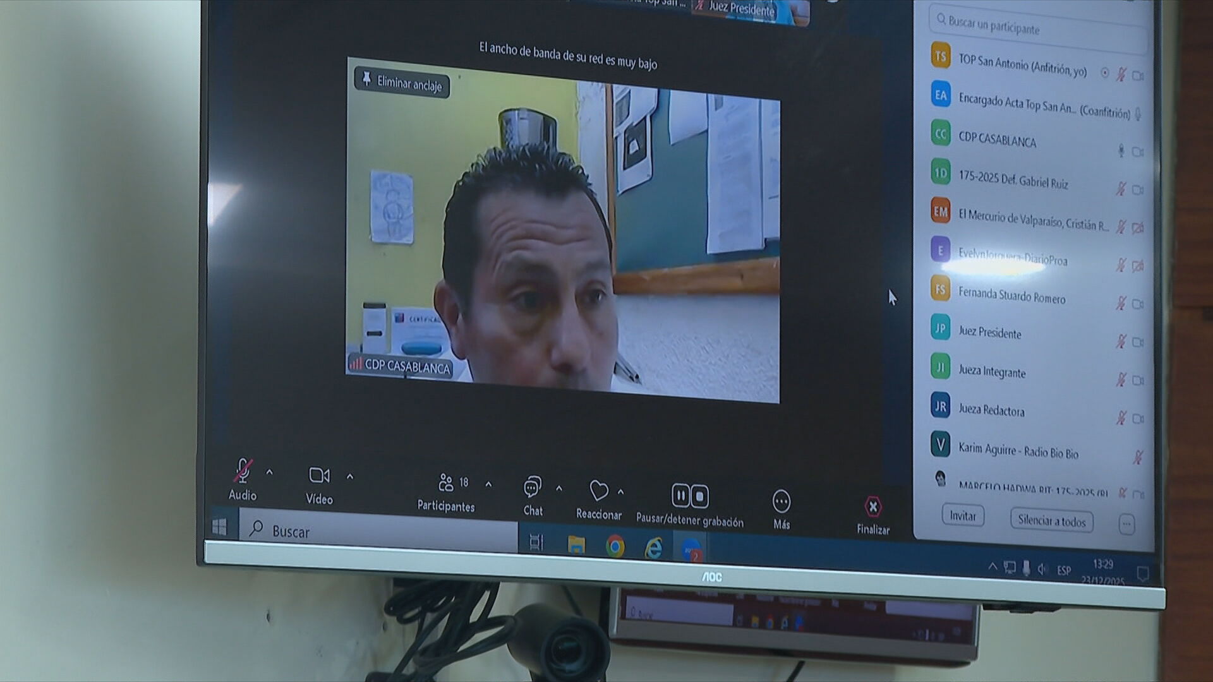Toggle CDP CASABLANCA participant microphone icon

pyautogui.click(x=1121, y=151)
